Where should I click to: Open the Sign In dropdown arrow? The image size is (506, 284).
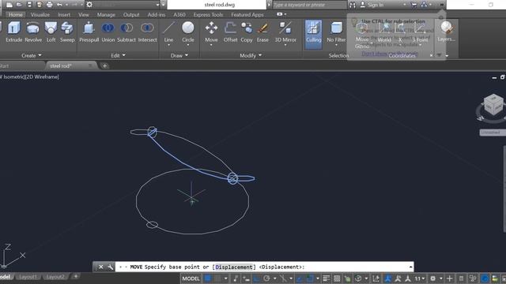pos(404,5)
